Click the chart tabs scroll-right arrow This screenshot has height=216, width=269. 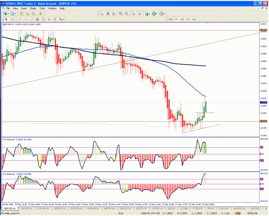click(266, 209)
